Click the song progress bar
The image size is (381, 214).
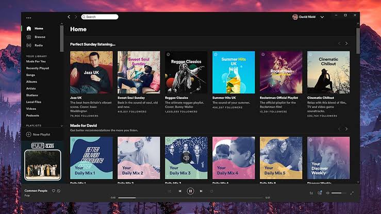(190, 197)
